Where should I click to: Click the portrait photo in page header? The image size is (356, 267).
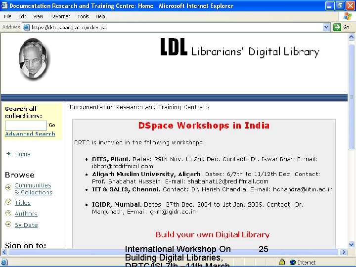click(x=34, y=58)
